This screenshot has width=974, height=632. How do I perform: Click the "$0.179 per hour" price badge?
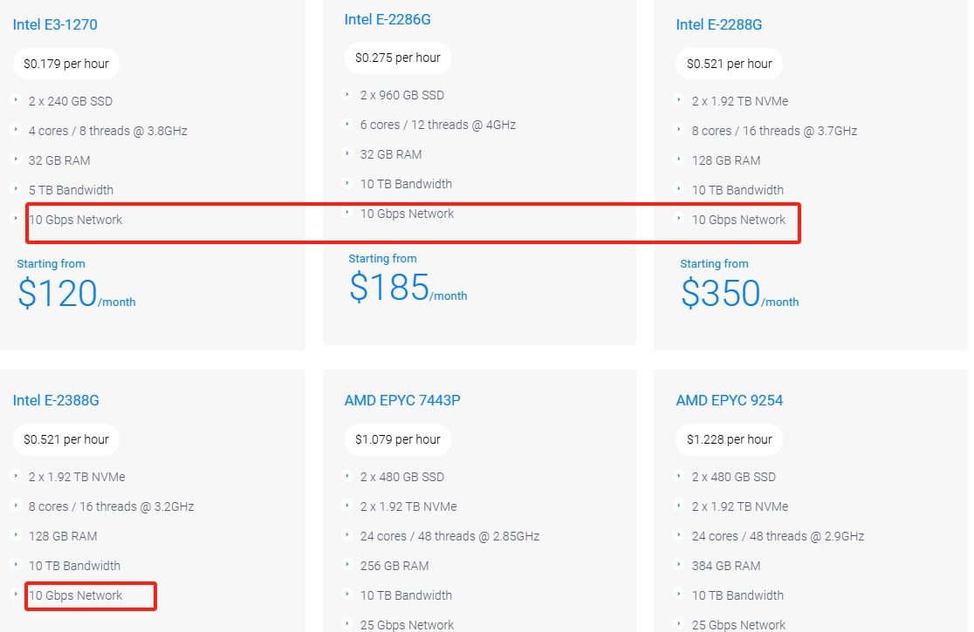point(66,64)
